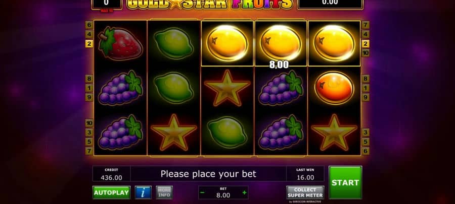
Task: Select payline 10 marker on the right side
Action: tap(366, 53)
